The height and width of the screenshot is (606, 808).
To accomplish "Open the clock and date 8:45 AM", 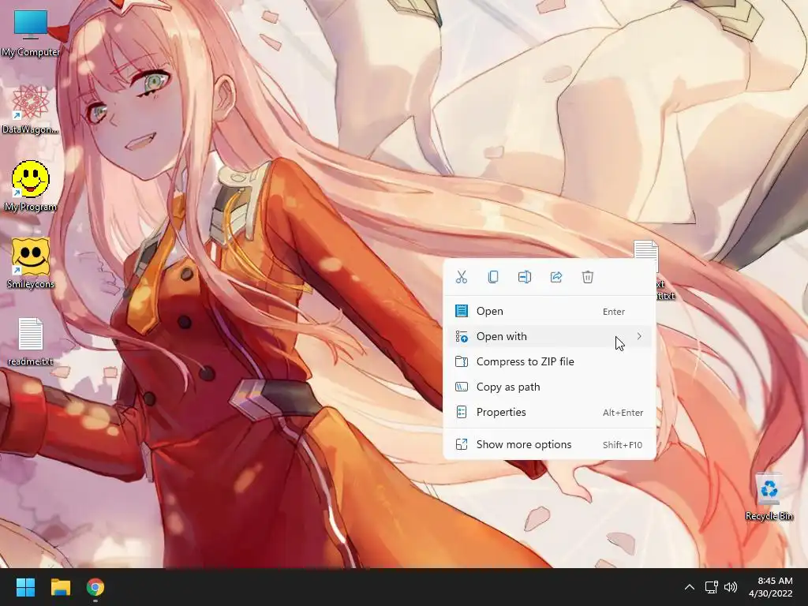I will (771, 587).
